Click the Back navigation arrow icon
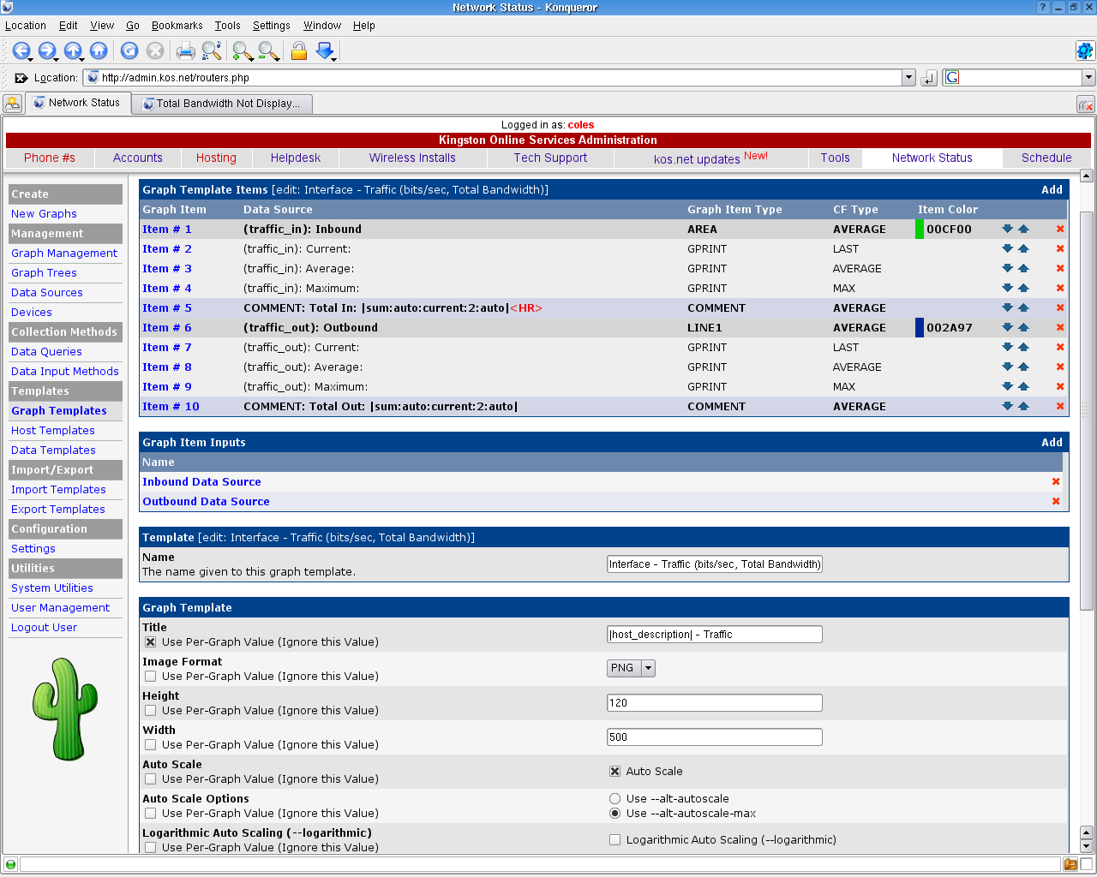The width and height of the screenshot is (1097, 877). pos(20,51)
